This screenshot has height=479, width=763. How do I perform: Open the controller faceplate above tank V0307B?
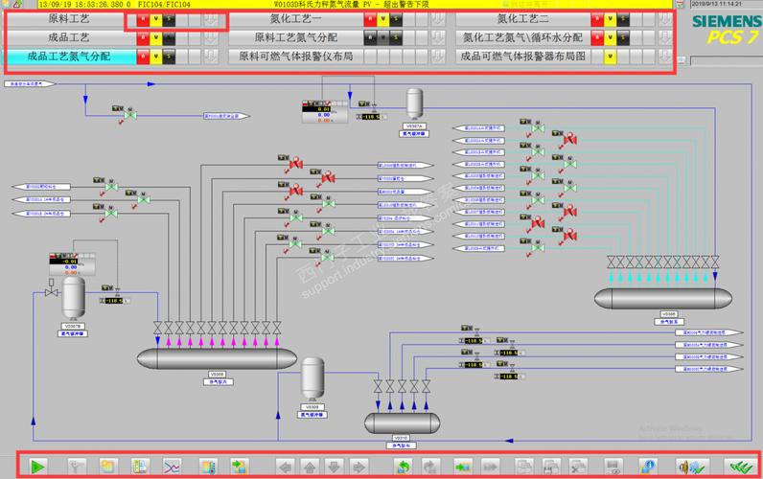[72, 264]
